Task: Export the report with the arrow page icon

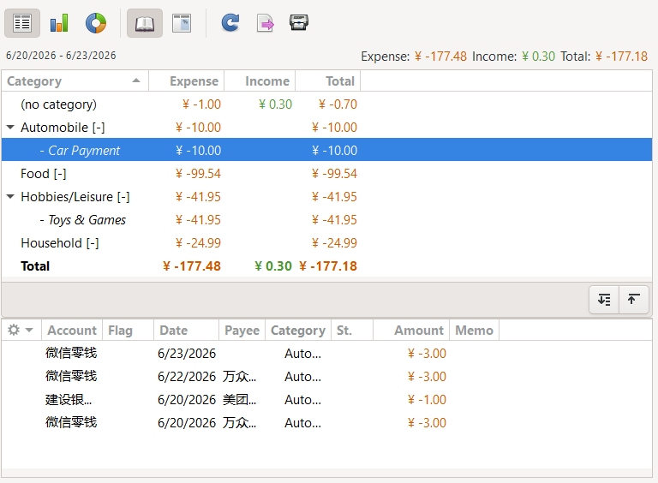Action: [x=266, y=23]
